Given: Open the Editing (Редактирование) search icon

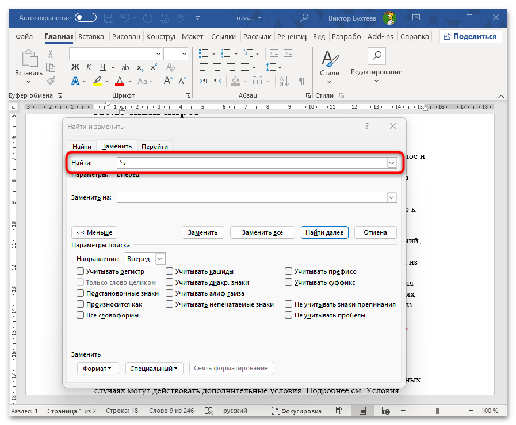Looking at the screenshot, I should pos(376,56).
